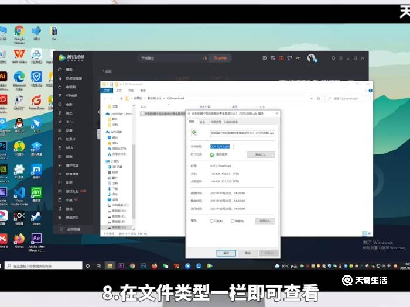The image size is (410, 307).
Task: Click the Tencent Video logo
Action: [71, 57]
